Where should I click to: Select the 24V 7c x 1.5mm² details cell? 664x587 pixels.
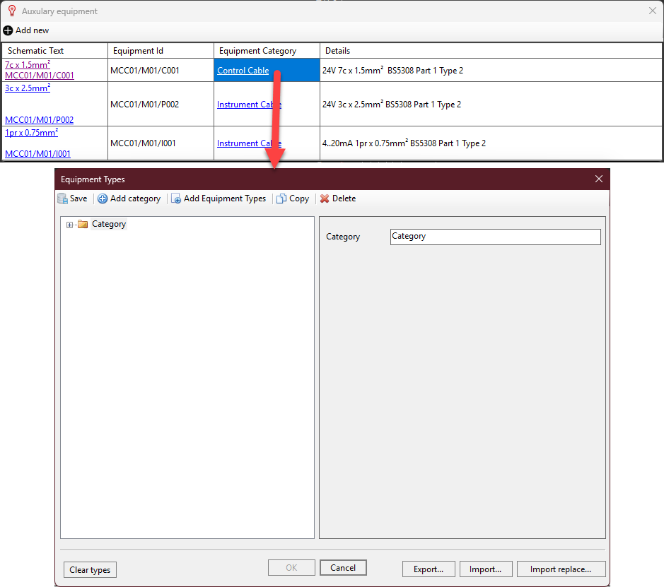pos(491,70)
